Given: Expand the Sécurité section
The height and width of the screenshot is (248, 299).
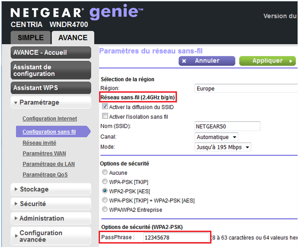Looking at the screenshot, I should (51, 204).
